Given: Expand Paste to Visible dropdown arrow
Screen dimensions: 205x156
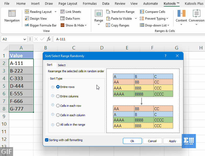Looking at the screenshot, I should (x=136, y=18).
